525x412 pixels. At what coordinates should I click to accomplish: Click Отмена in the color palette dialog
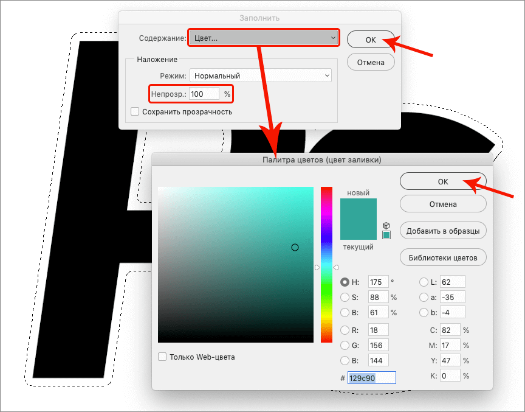443,204
